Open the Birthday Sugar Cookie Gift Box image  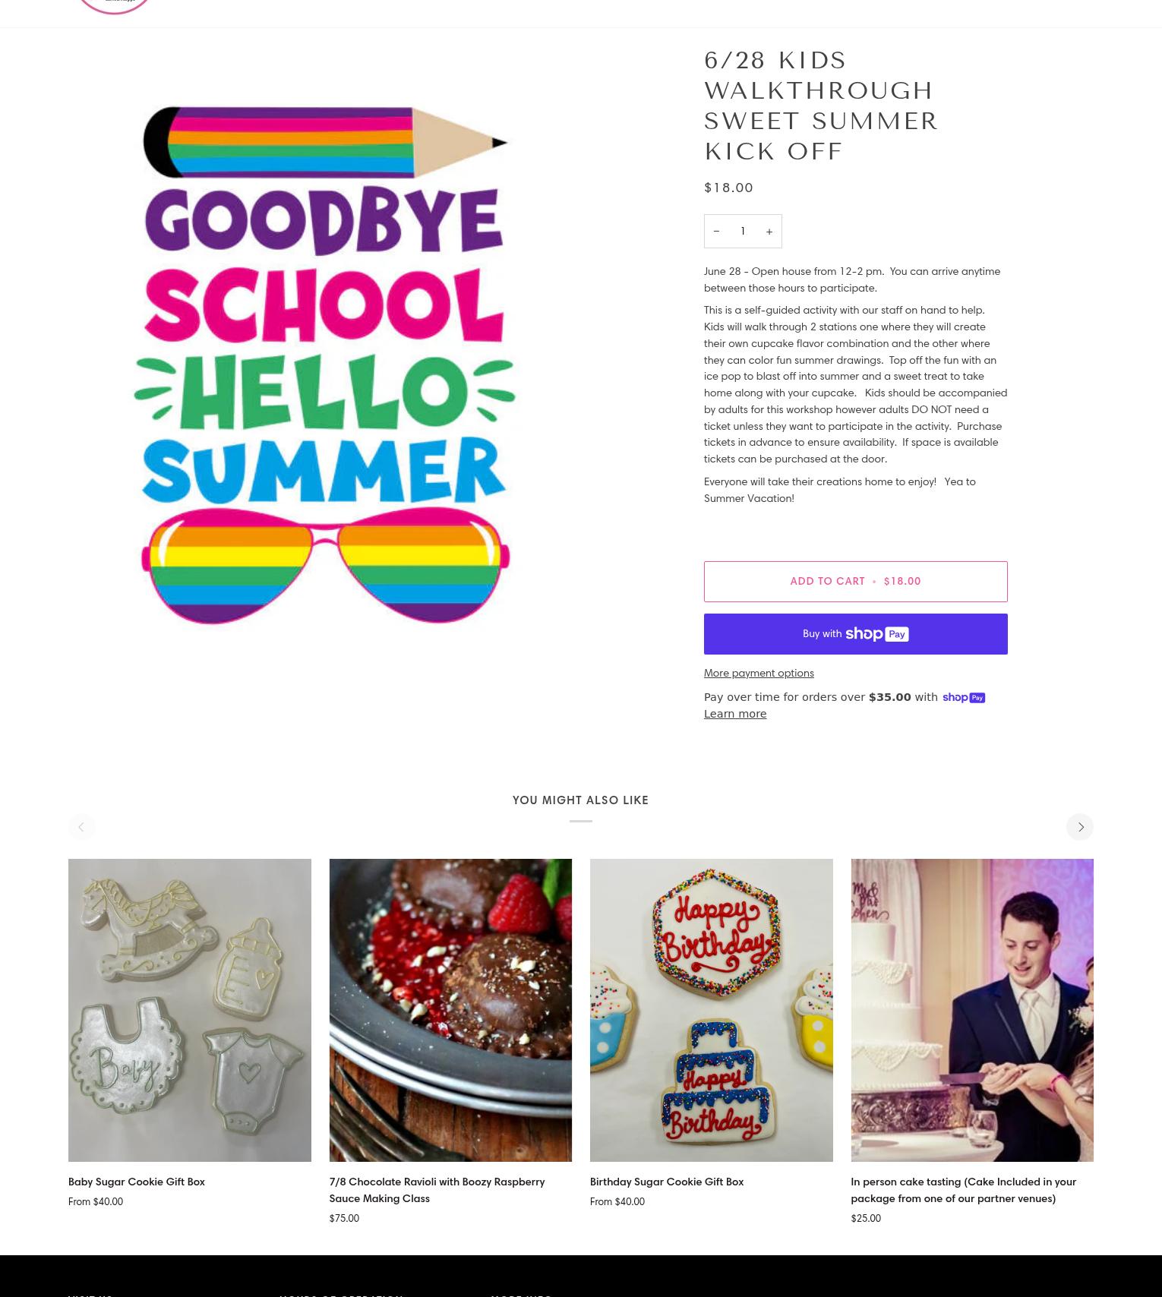click(711, 1010)
